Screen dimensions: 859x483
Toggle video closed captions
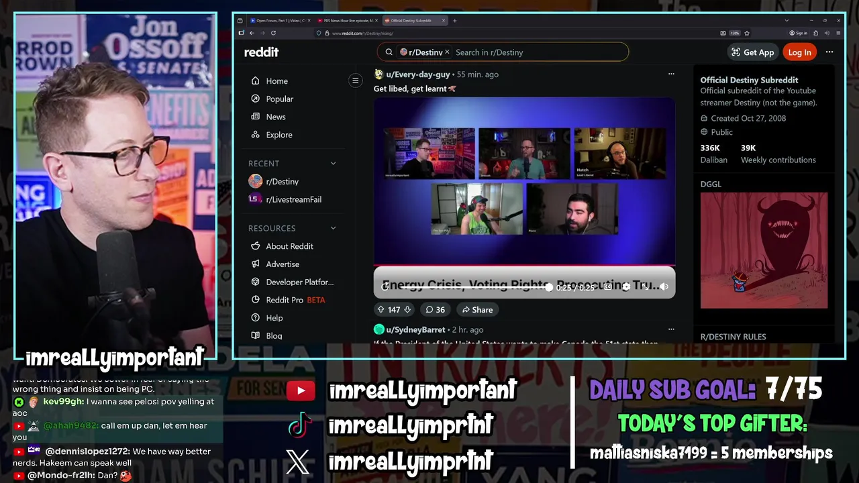[607, 286]
